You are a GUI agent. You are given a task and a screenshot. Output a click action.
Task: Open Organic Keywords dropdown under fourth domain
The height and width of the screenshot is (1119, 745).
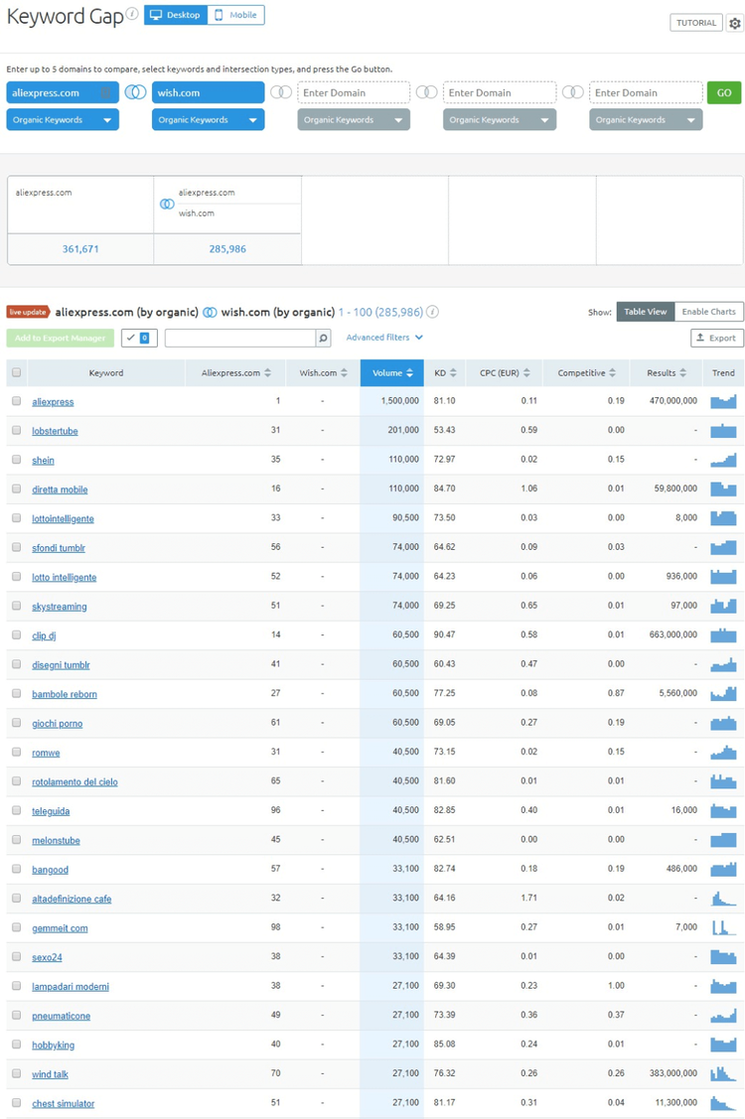point(500,120)
